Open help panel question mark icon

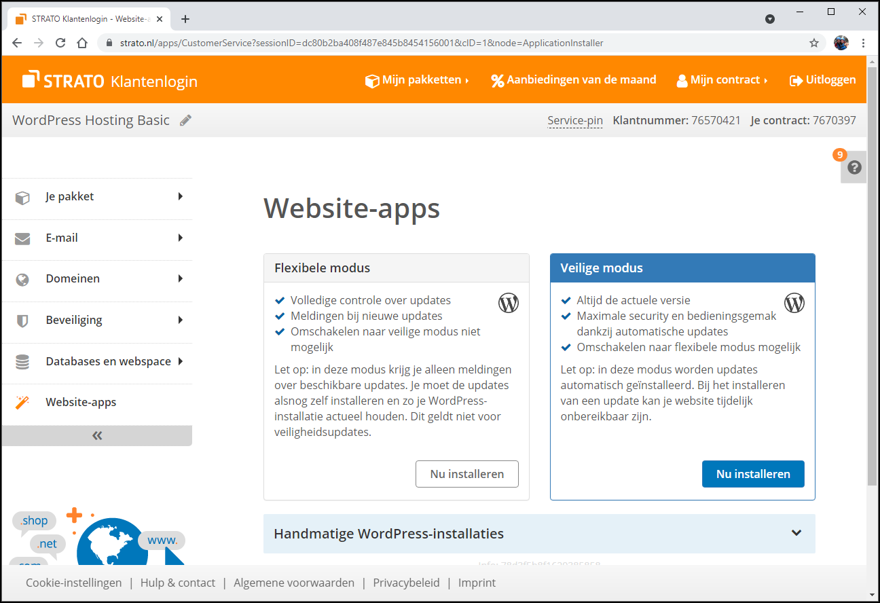point(854,167)
